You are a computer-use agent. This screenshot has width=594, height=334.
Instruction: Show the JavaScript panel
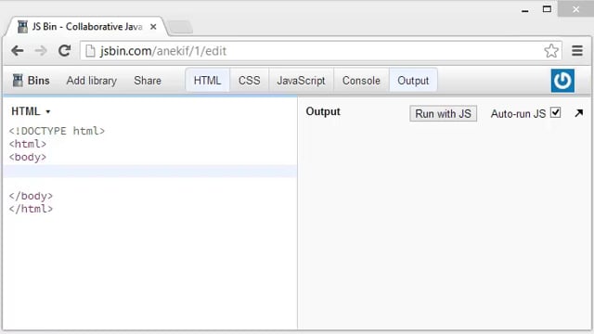[301, 81]
